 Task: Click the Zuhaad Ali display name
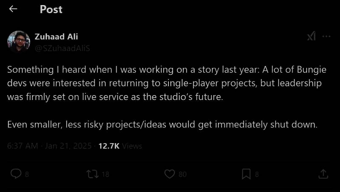pos(56,37)
